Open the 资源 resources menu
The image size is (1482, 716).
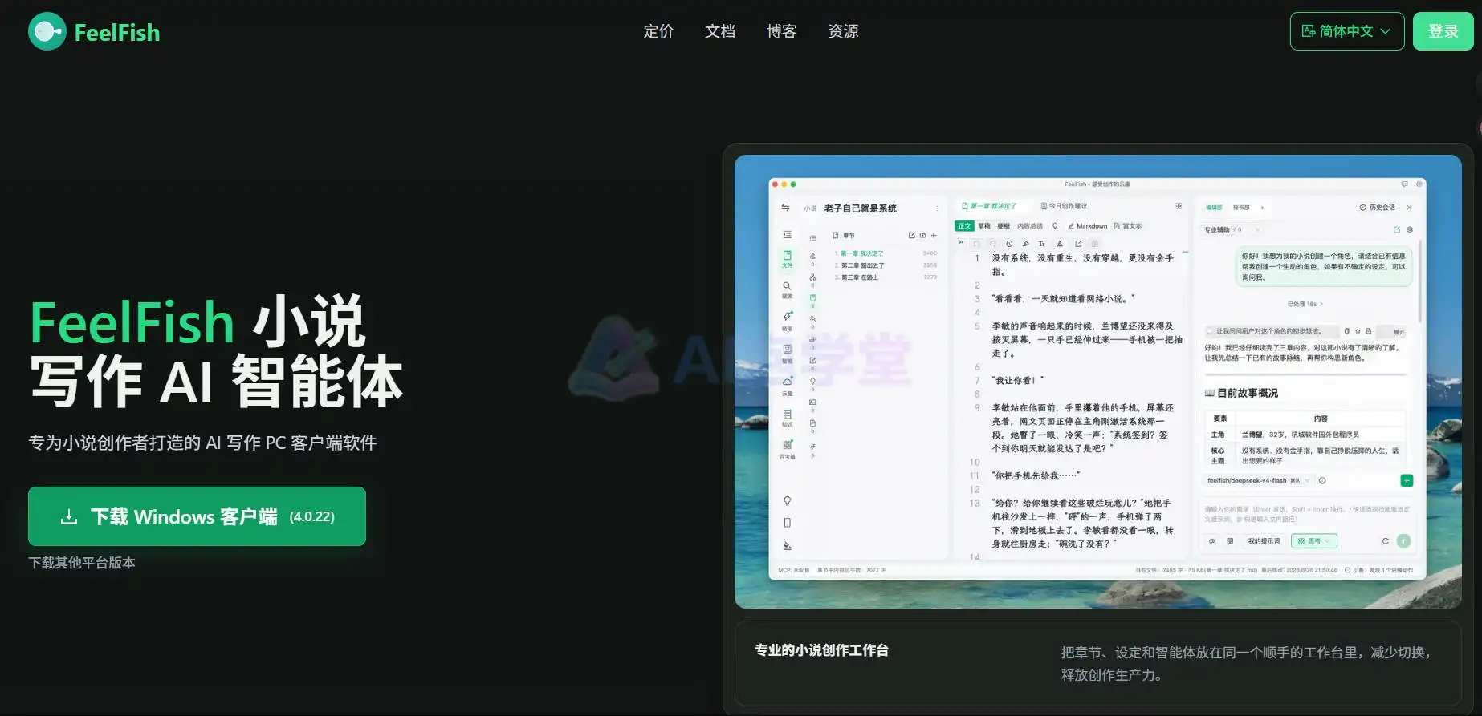[x=843, y=31]
